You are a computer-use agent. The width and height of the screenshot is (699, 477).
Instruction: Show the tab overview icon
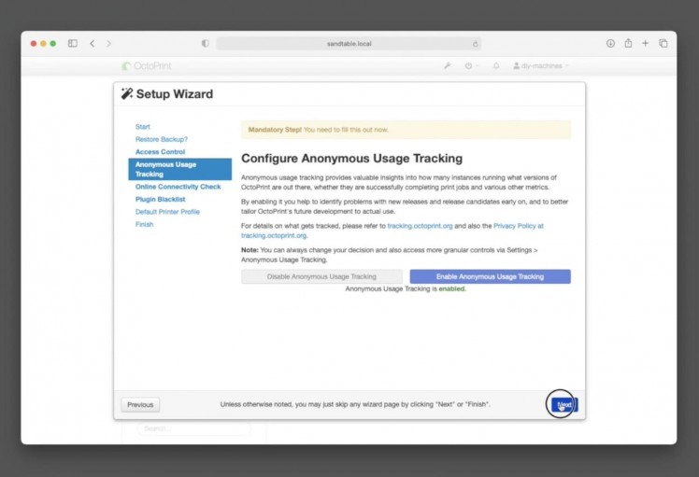(663, 43)
